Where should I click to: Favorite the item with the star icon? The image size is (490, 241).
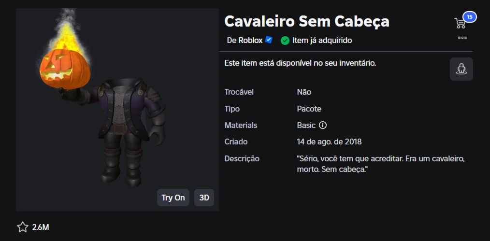tap(23, 227)
